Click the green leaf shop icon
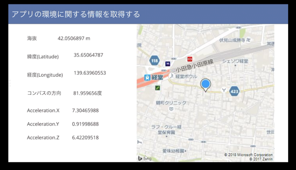Screen dimensions: 296x170 pos(158,88)
